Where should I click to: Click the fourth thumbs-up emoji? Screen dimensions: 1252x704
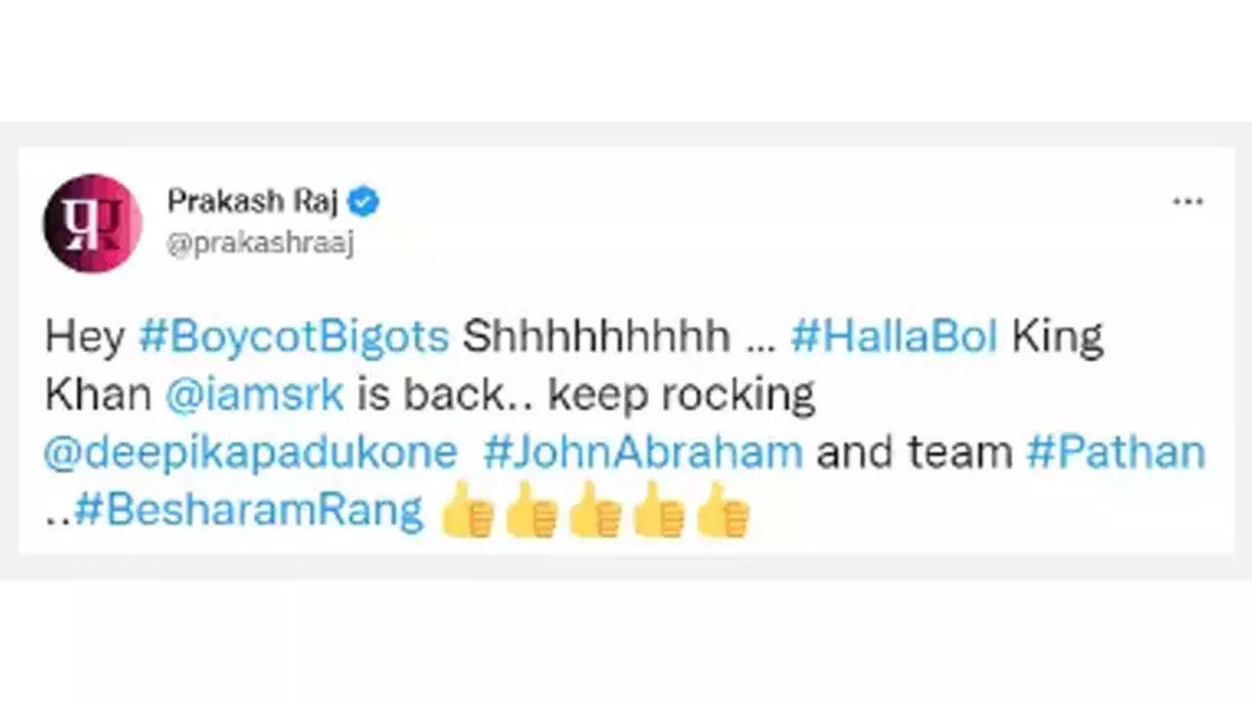[x=659, y=510]
